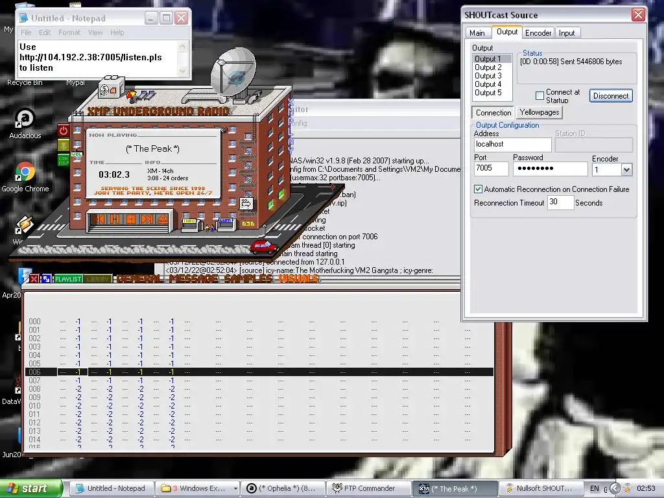Open the green CONFIG button in XMPlay

pos(64,161)
